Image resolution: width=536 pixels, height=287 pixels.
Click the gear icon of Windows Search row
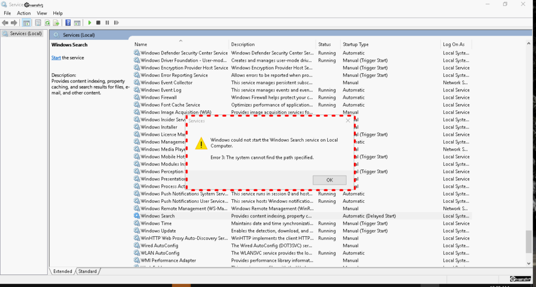coord(137,216)
